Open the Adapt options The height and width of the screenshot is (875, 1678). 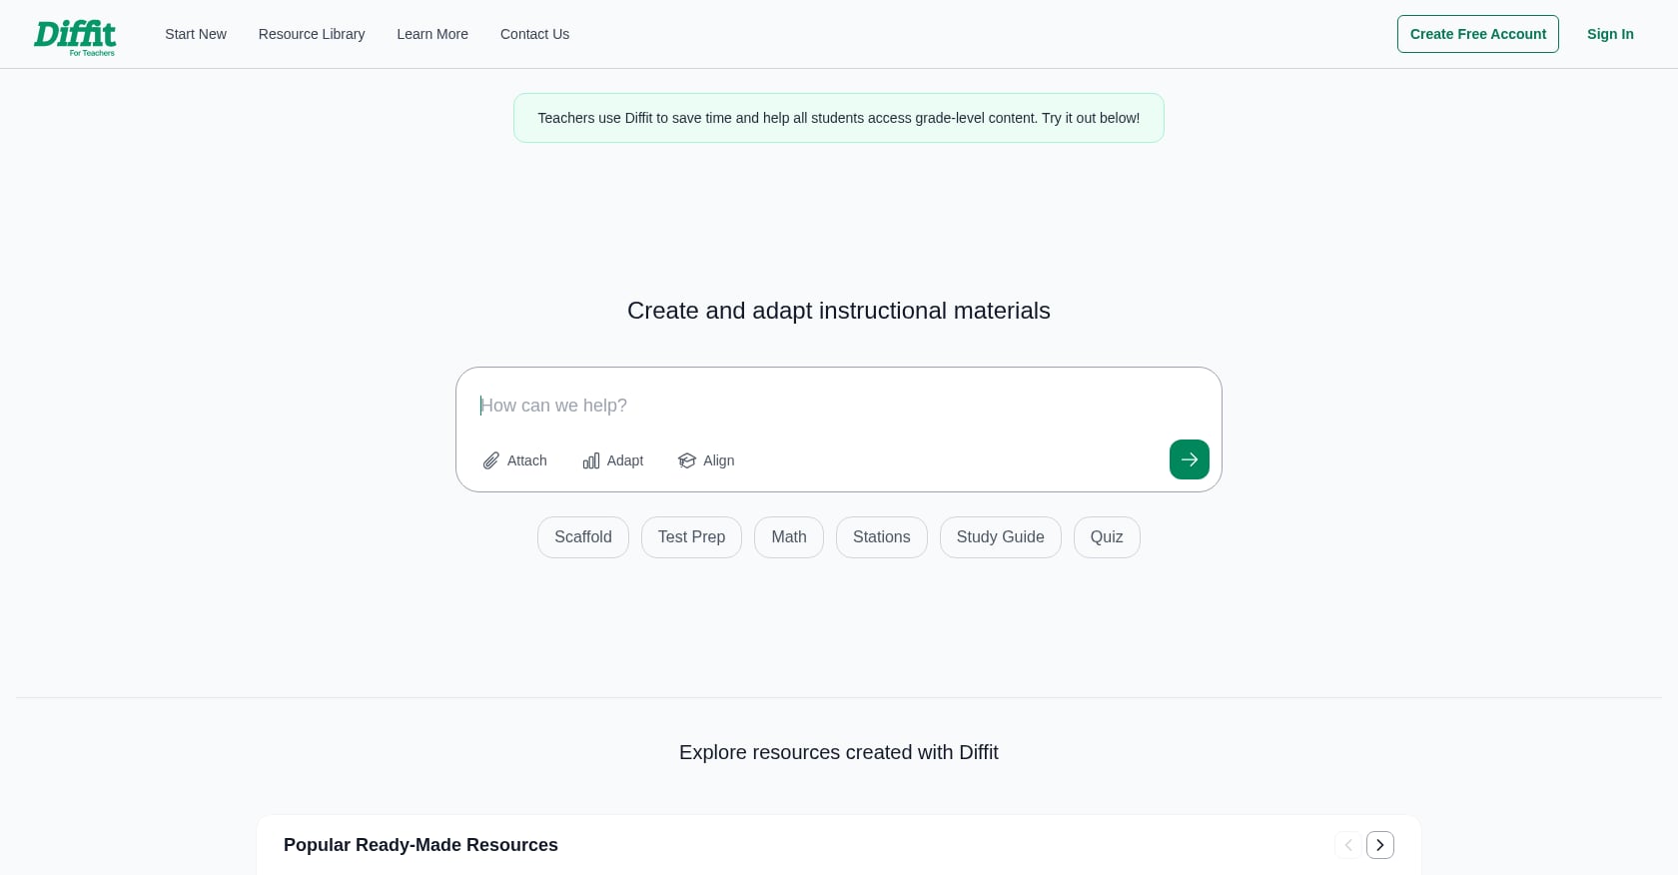point(613,460)
